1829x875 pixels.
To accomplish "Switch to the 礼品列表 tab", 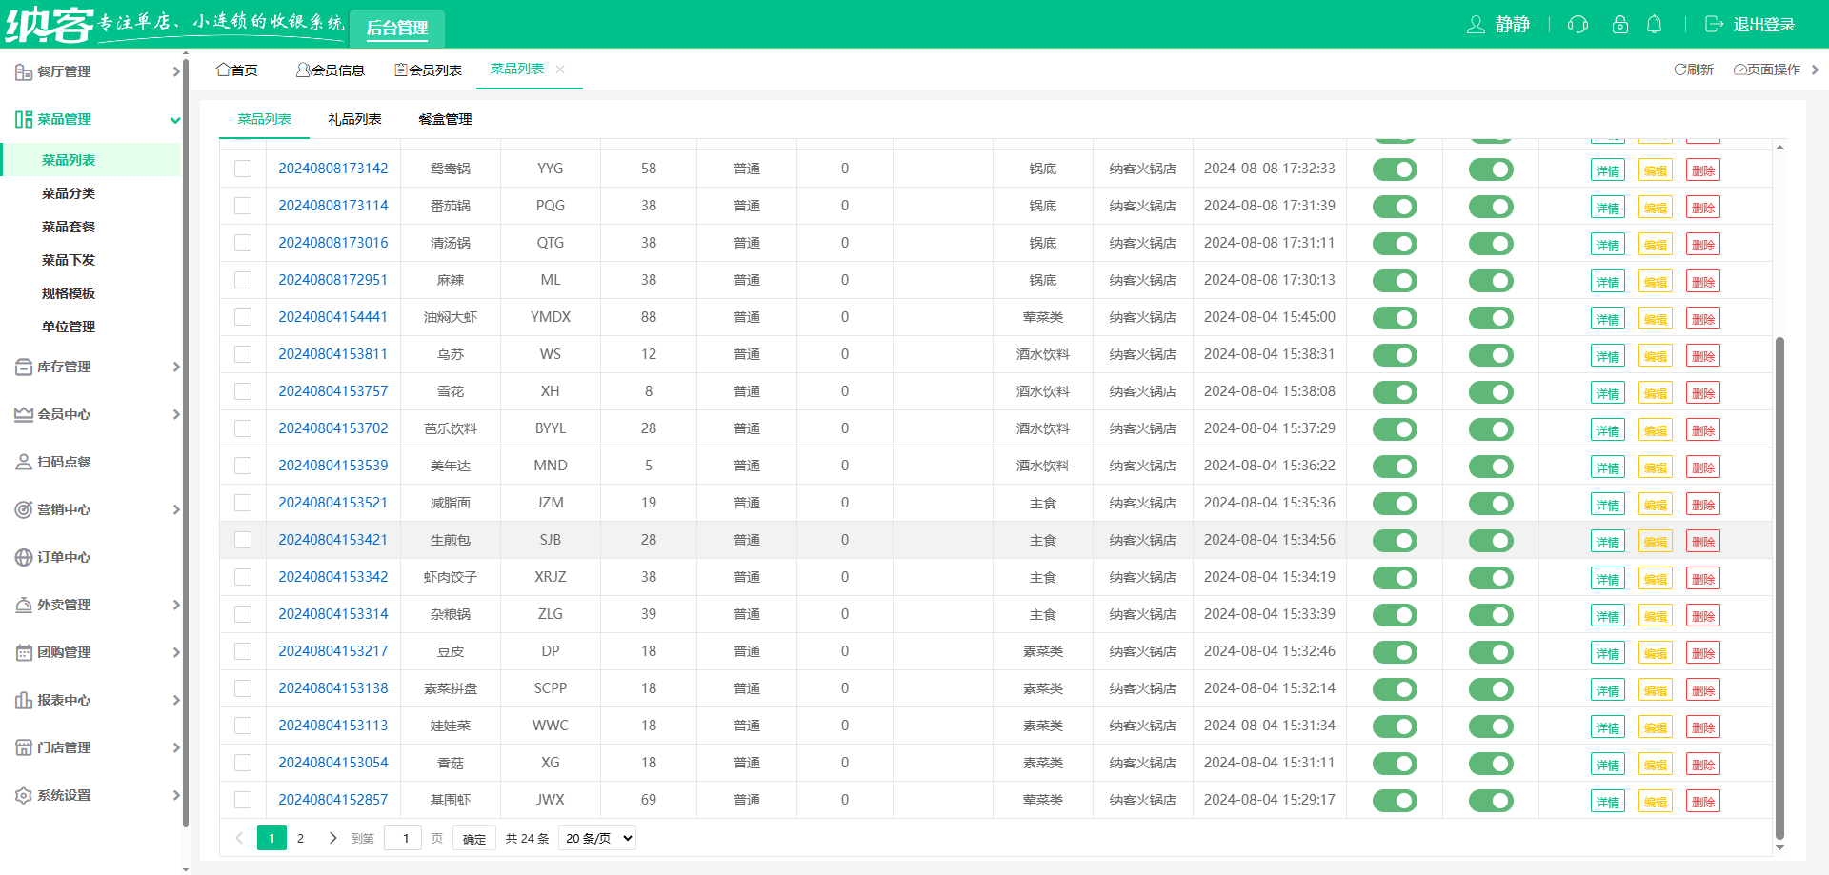I will coord(354,119).
